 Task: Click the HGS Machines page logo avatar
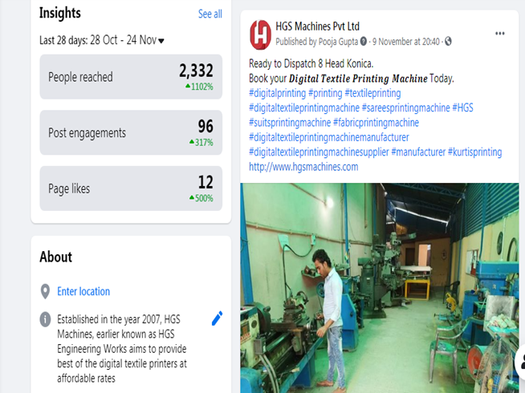260,34
